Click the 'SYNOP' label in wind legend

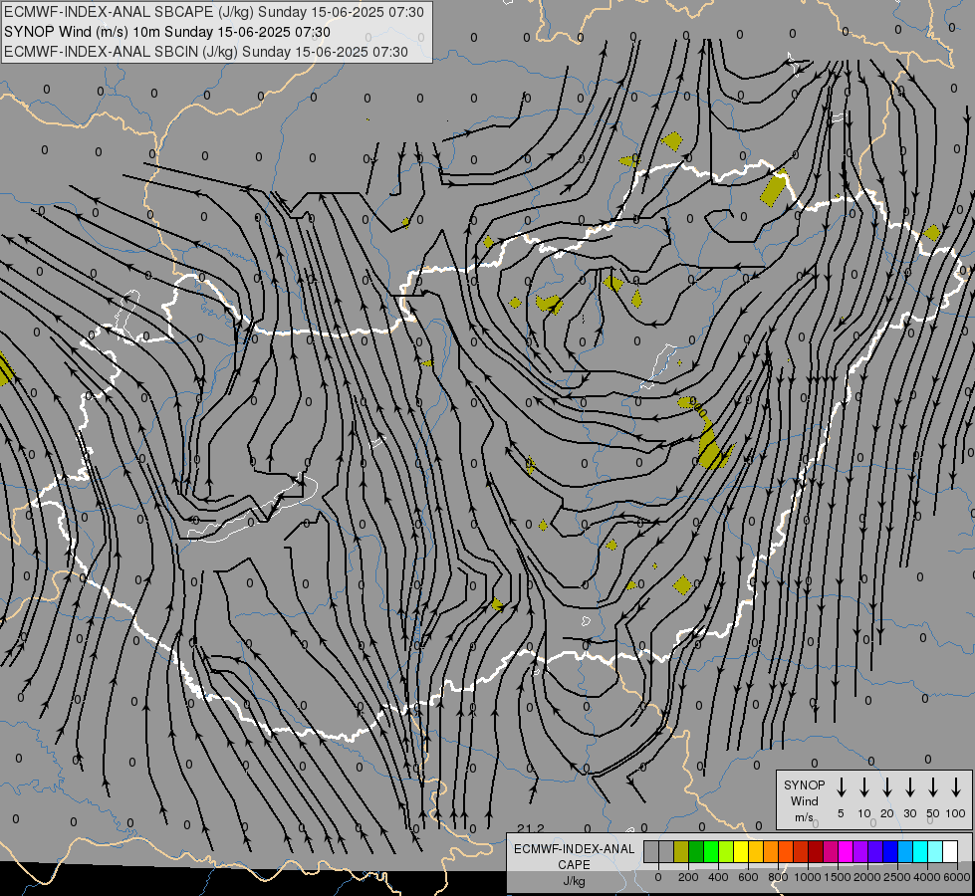point(804,784)
